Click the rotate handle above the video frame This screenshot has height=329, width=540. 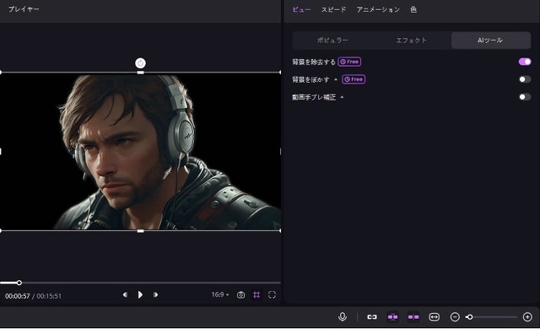[x=140, y=63]
